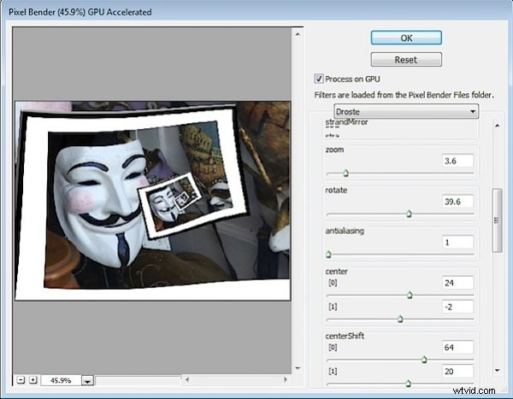Image resolution: width=513 pixels, height=399 pixels.
Task: Click the rotate value field showing 39.6
Action: (457, 201)
